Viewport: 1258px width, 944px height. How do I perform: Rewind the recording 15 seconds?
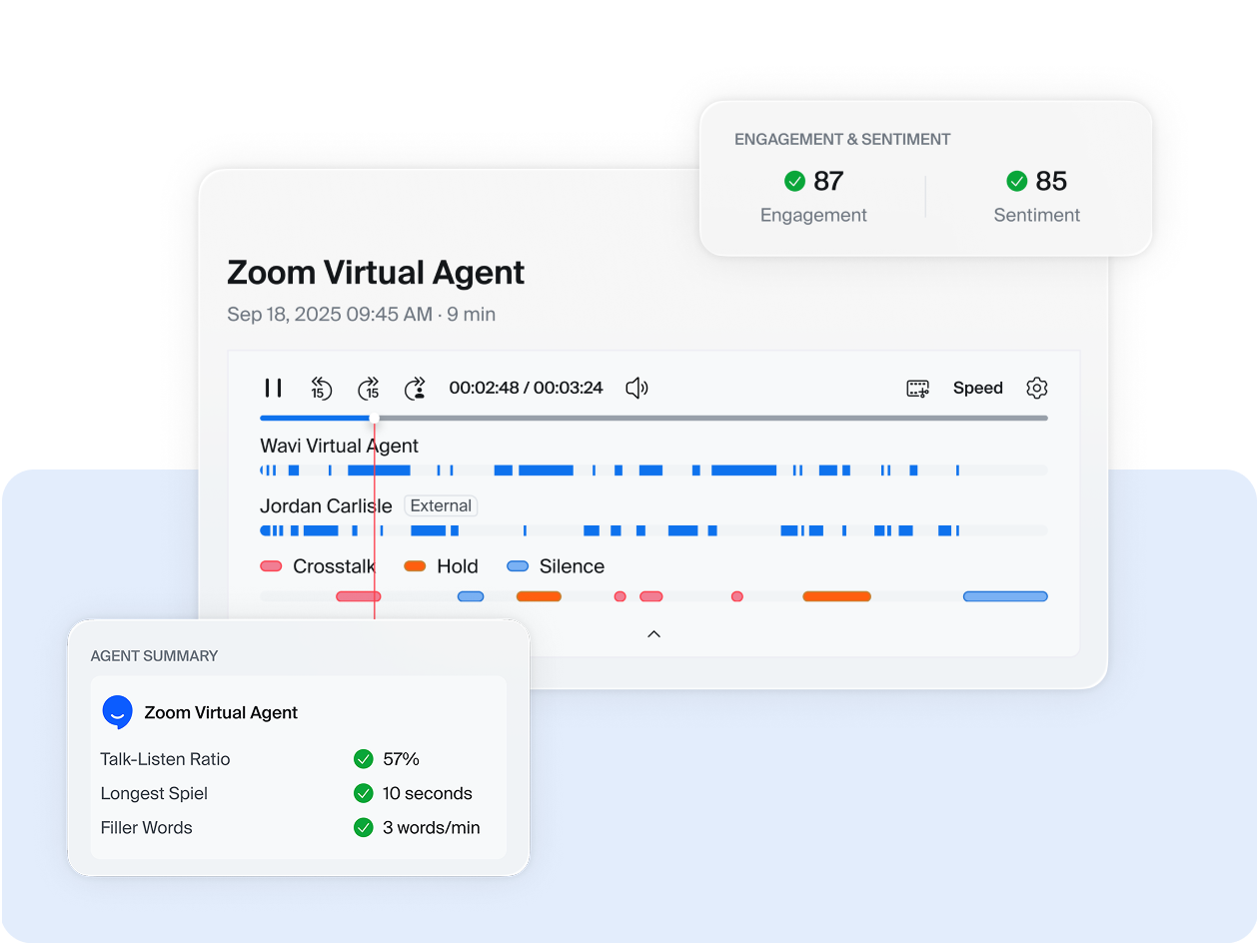(x=321, y=388)
